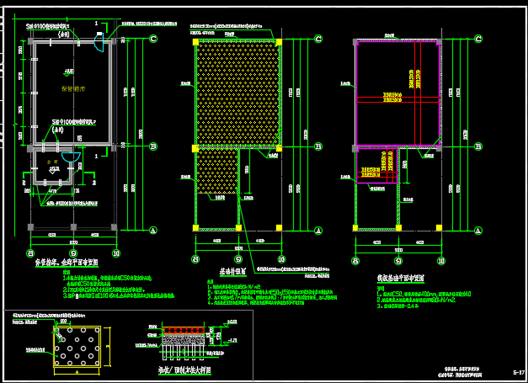Screen dimensions: 528x383
Task: Click axis bubble 10 under the right raft plan
Action: coord(441,261)
